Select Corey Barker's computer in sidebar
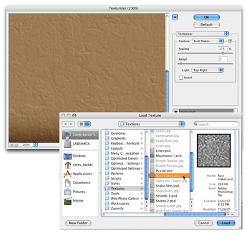249x235 pixels. pos(80,135)
